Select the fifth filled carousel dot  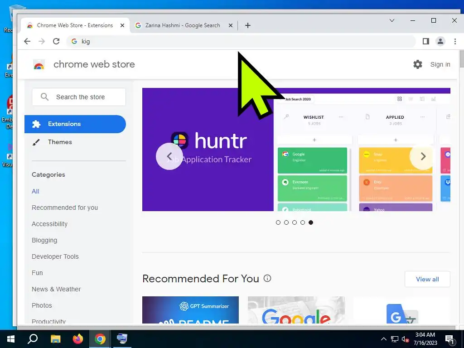[311, 222]
